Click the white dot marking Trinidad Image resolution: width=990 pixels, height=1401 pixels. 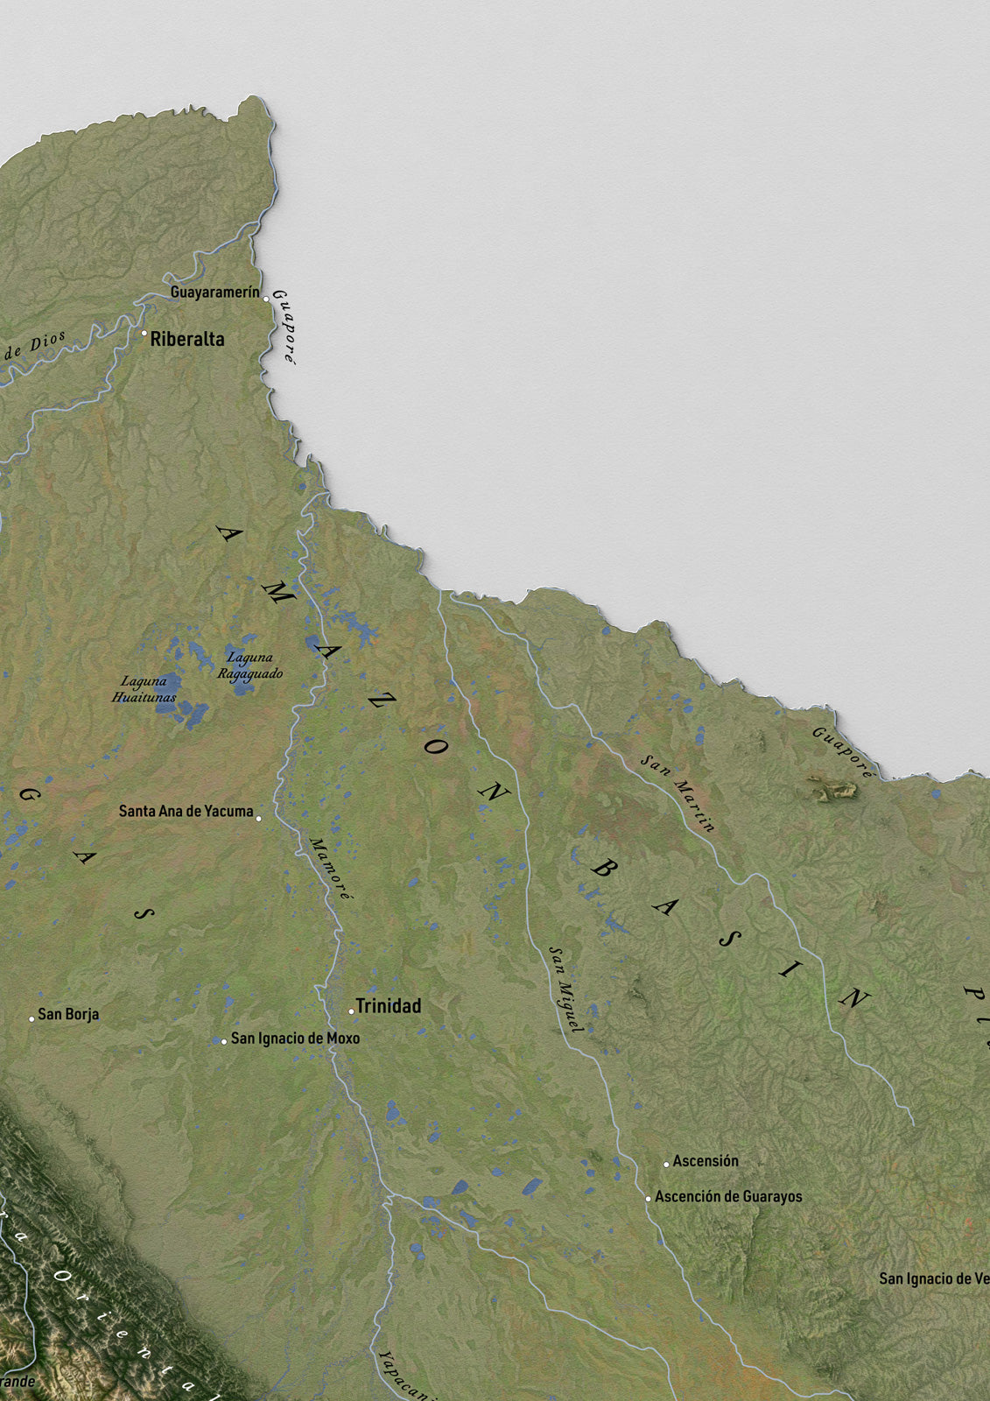pos(351,1011)
